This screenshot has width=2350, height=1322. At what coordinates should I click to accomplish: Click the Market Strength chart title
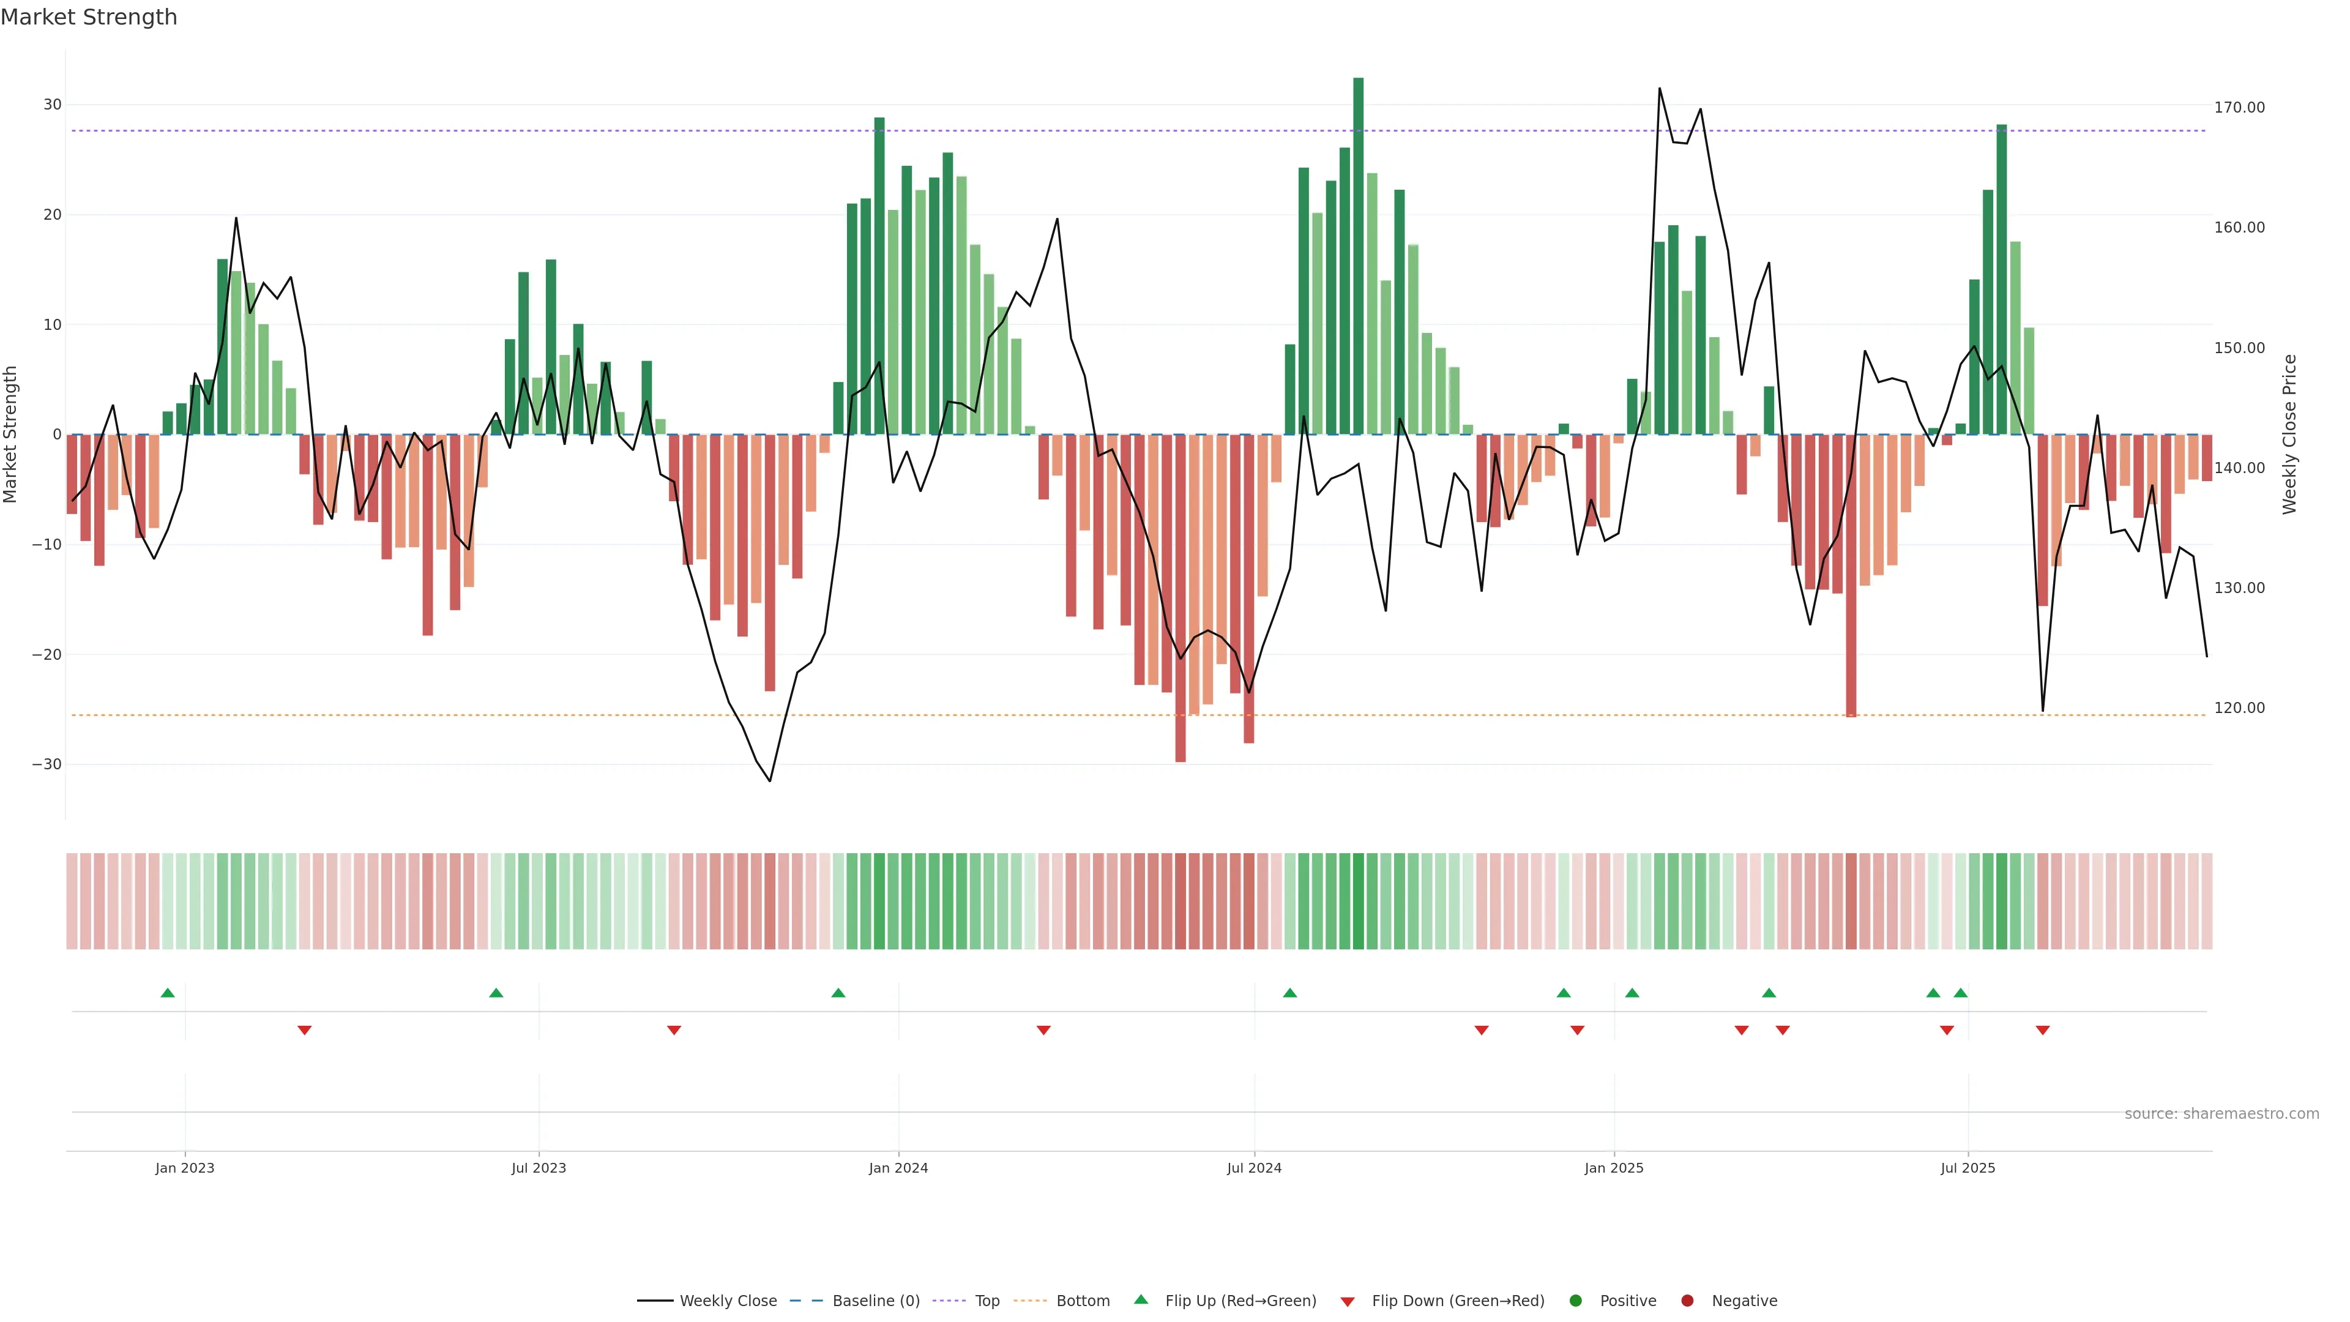pos(89,17)
